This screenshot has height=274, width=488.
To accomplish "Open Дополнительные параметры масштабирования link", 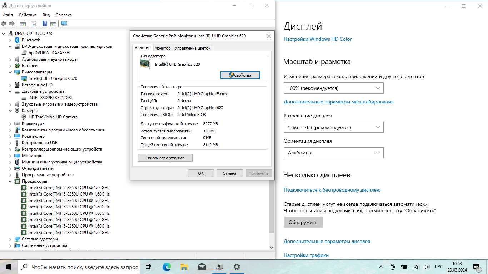I will tap(338, 102).
